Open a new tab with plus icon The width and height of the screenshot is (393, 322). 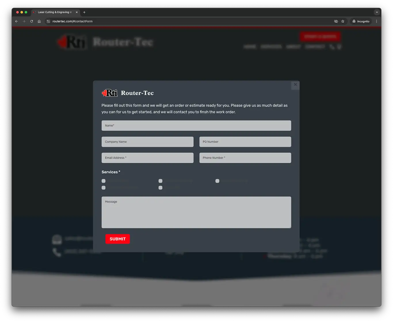(84, 12)
